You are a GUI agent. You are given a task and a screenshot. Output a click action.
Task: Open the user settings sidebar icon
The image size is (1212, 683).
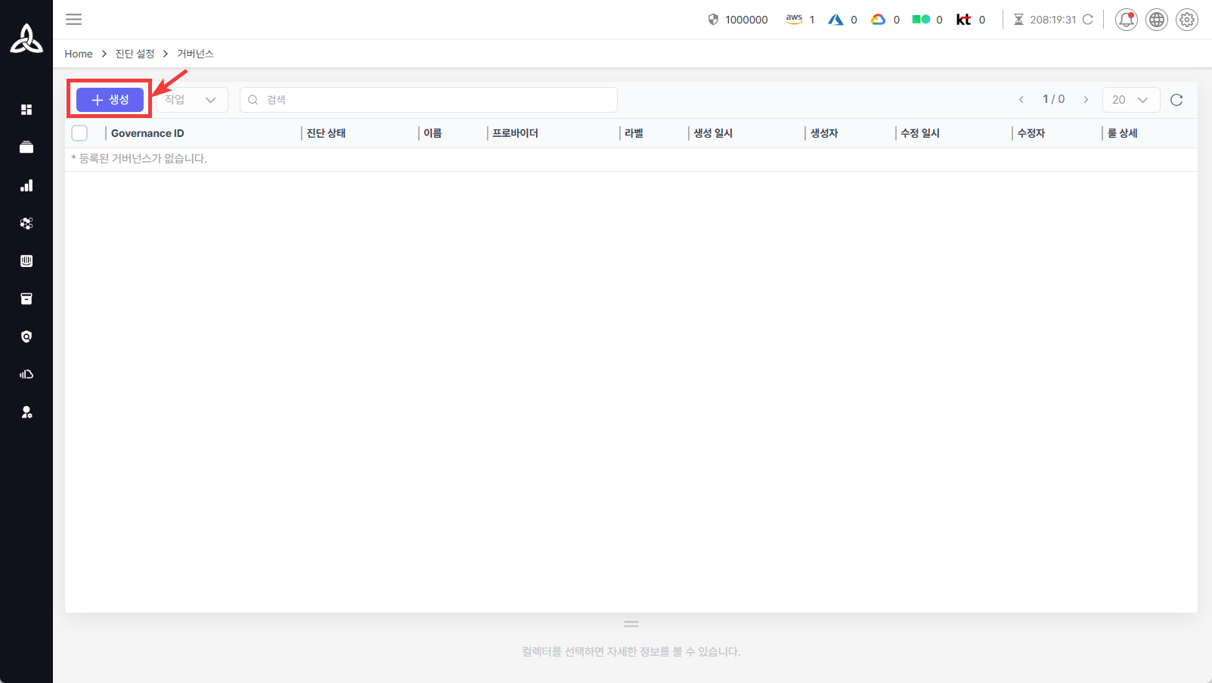pyautogui.click(x=26, y=412)
